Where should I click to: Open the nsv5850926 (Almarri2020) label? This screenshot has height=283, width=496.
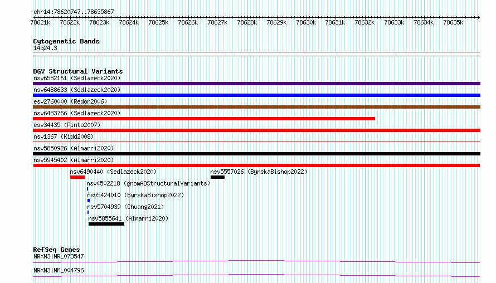coord(74,148)
